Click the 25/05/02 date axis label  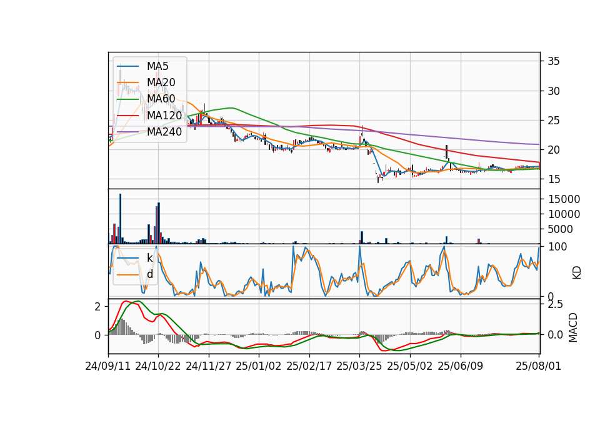coord(410,366)
